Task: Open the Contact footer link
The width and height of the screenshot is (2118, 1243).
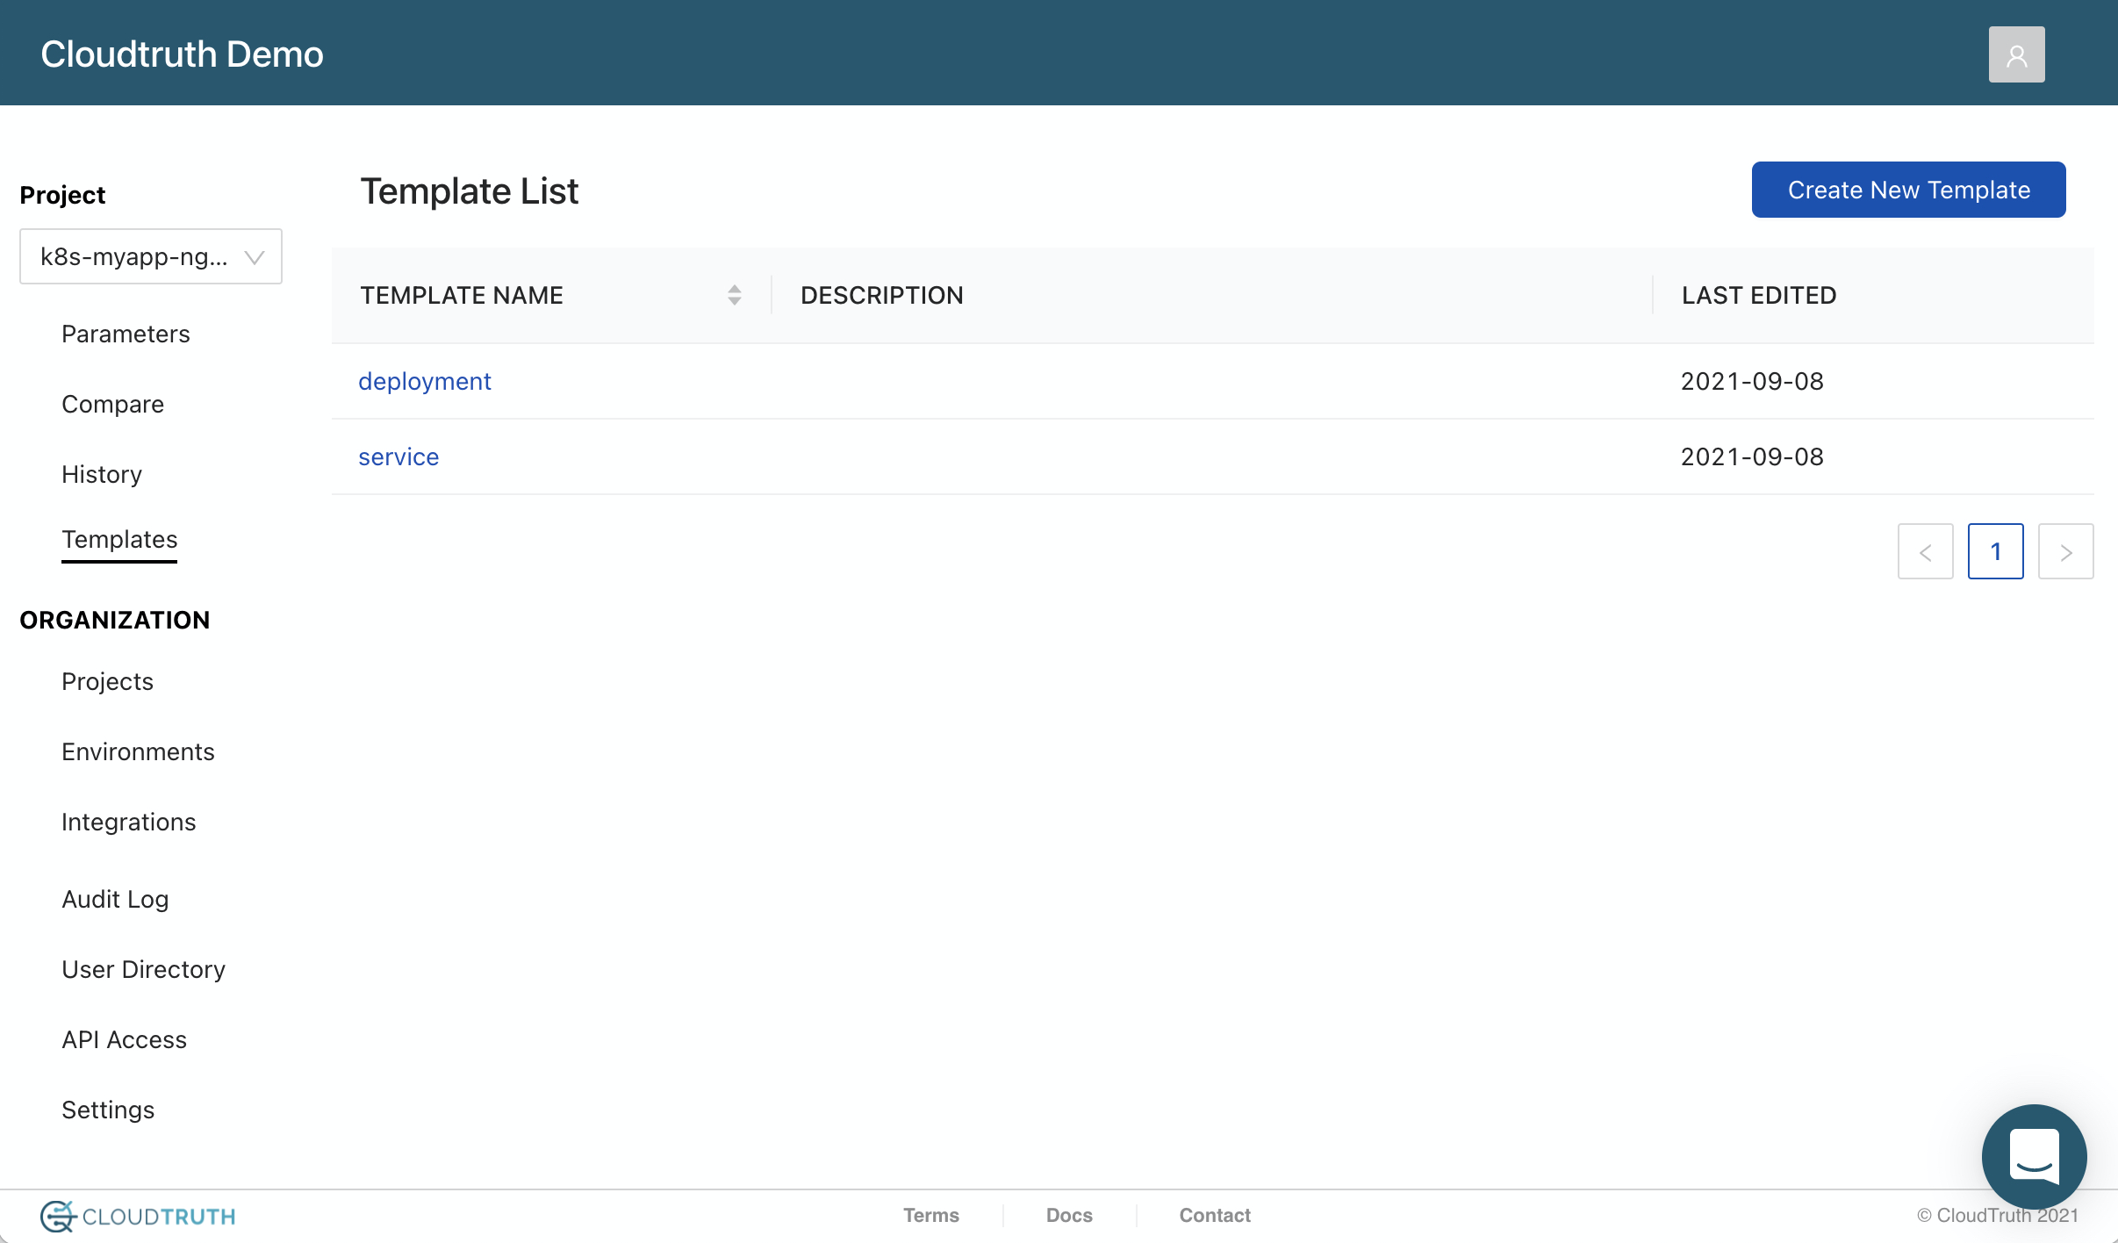Action: tap(1215, 1215)
